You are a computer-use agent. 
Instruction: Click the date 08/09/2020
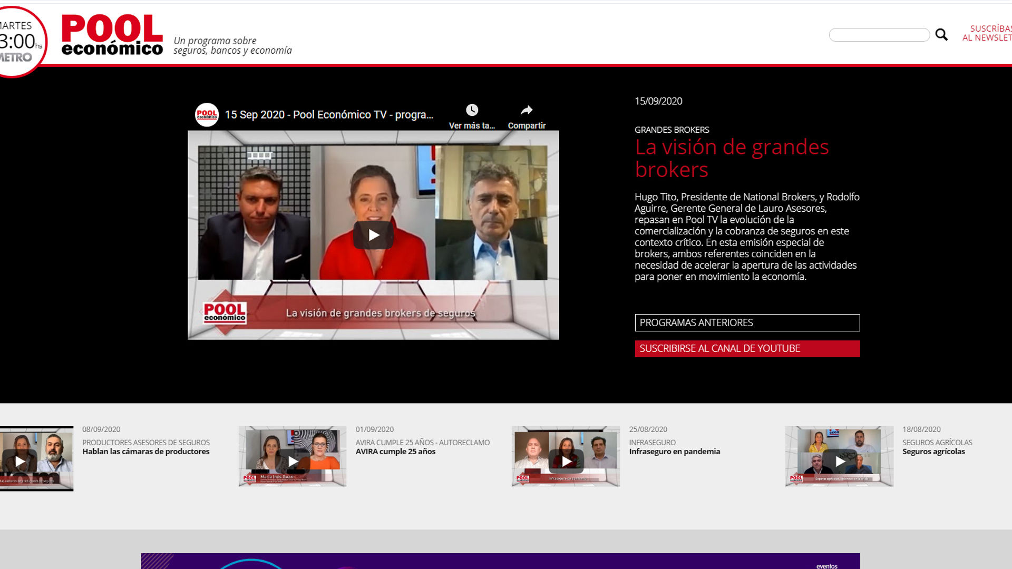click(x=101, y=429)
